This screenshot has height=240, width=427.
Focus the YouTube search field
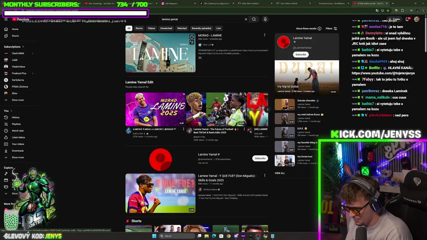[x=202, y=19]
